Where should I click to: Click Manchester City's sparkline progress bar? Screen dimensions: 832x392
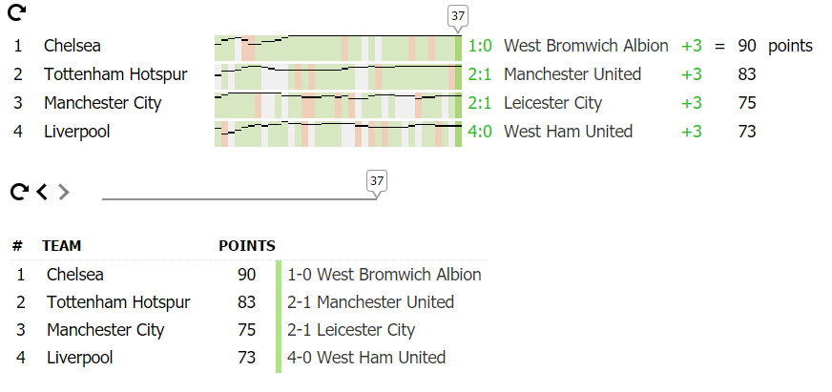point(338,103)
